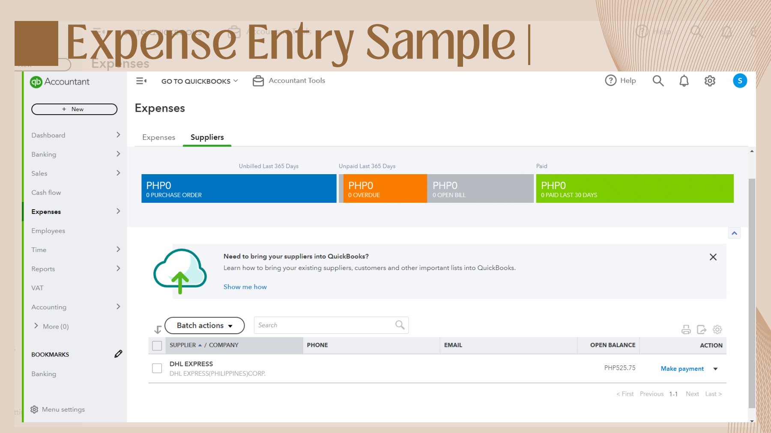771x433 pixels.
Task: Edit bookmarks with the pencil icon
Action: [118, 354]
